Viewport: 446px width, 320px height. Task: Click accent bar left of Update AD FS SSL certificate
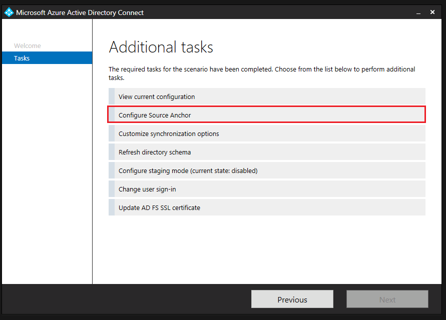[111, 207]
